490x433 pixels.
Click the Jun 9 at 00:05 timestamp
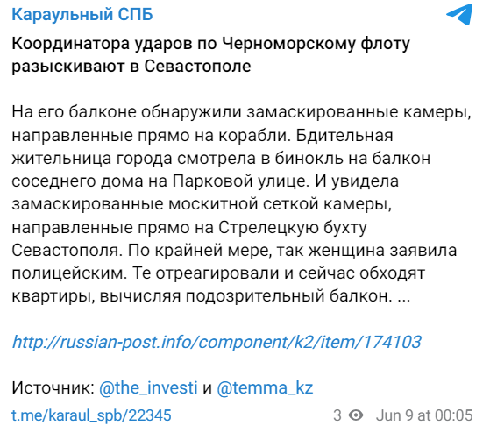click(x=424, y=415)
